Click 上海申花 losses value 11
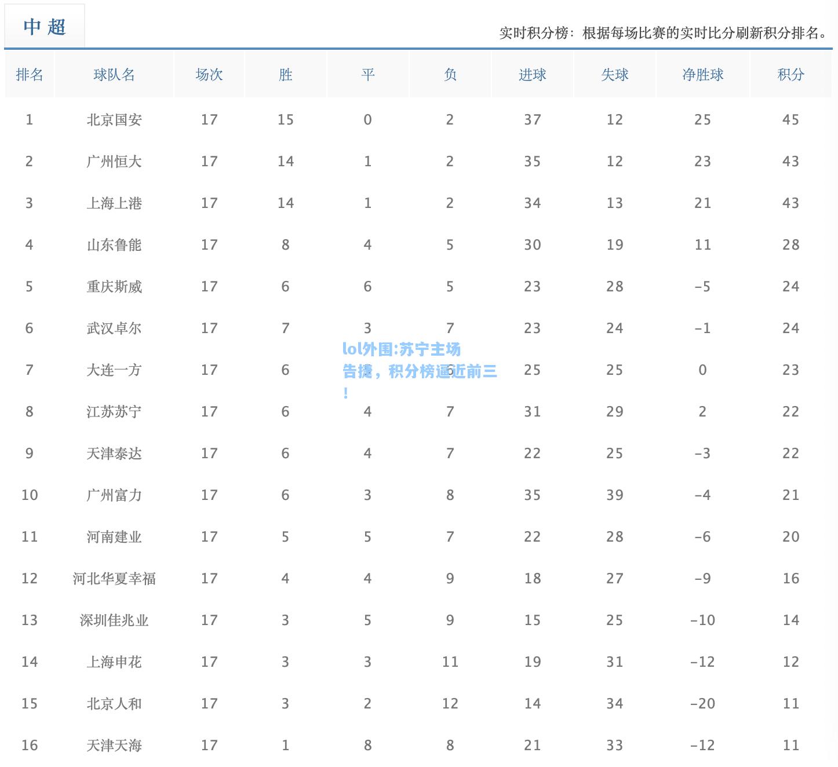 click(450, 662)
